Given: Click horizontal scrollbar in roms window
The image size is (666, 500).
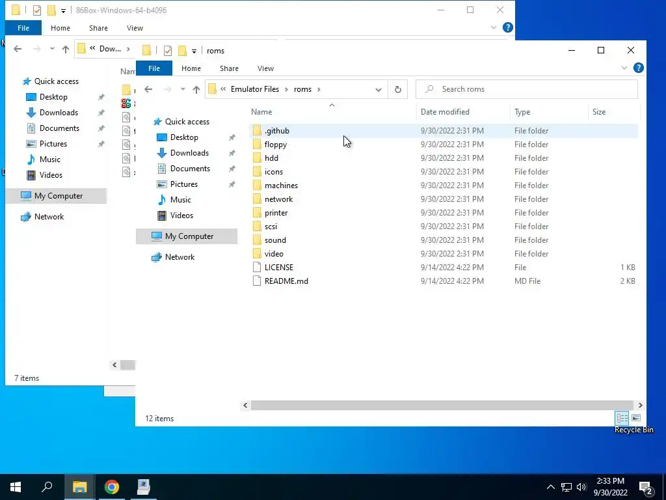Looking at the screenshot, I should [x=442, y=405].
